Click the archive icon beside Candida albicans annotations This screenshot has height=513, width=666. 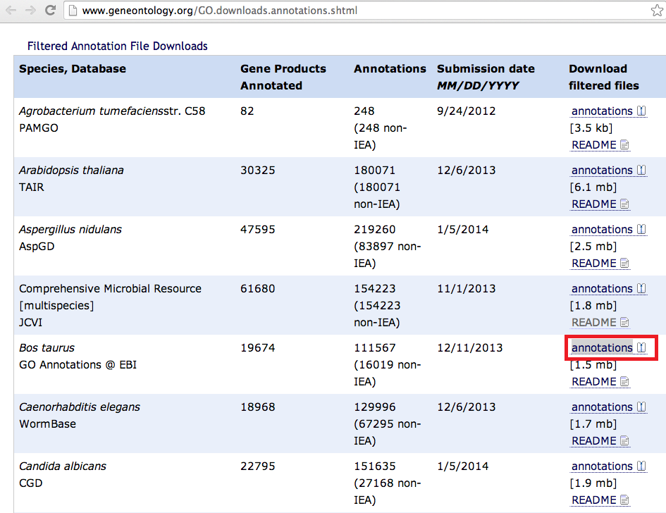641,466
